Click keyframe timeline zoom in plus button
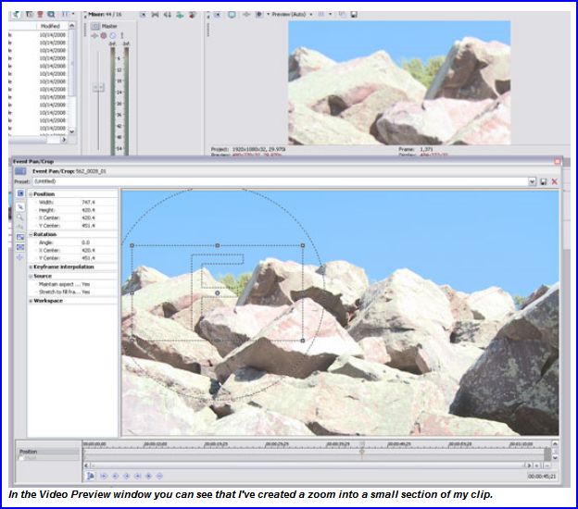The width and height of the screenshot is (578, 509). coord(537,466)
